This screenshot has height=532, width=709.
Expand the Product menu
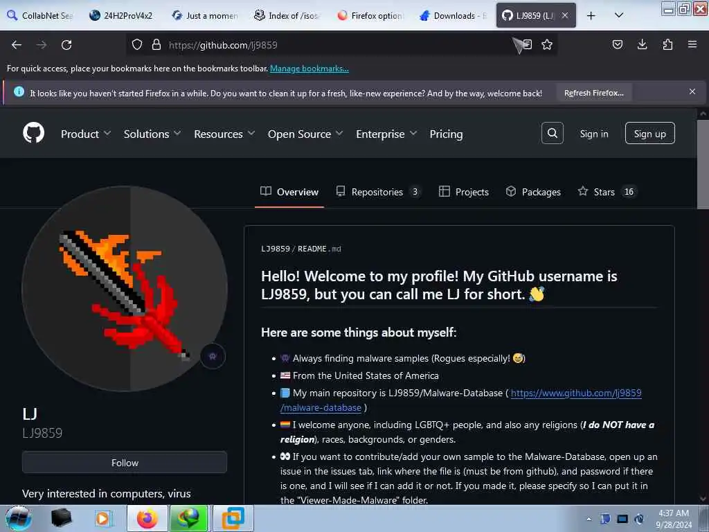click(x=86, y=134)
